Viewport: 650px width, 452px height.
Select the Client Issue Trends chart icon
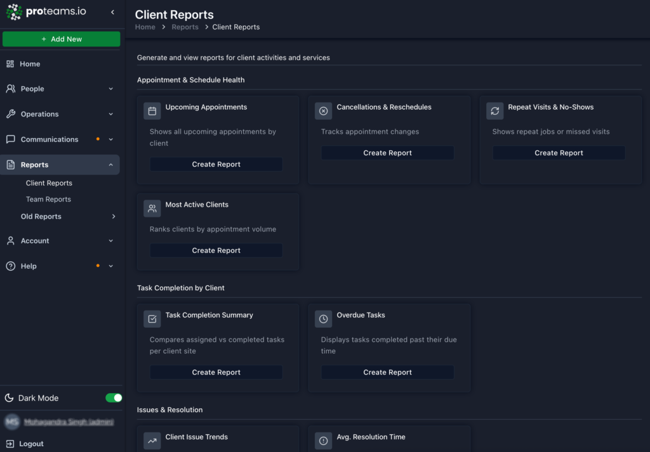tap(152, 440)
